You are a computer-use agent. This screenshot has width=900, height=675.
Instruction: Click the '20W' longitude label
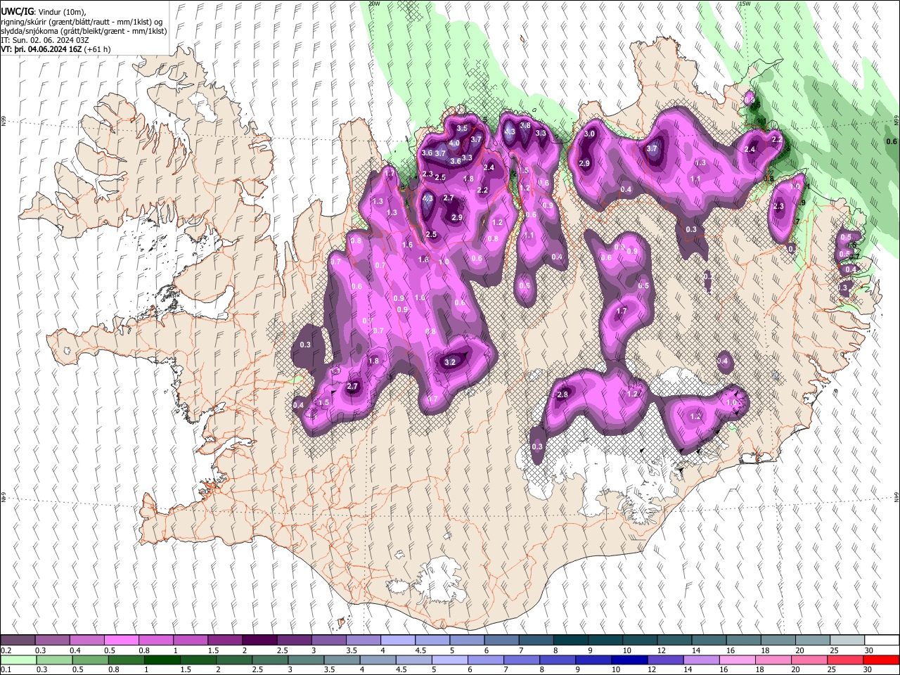point(375,4)
